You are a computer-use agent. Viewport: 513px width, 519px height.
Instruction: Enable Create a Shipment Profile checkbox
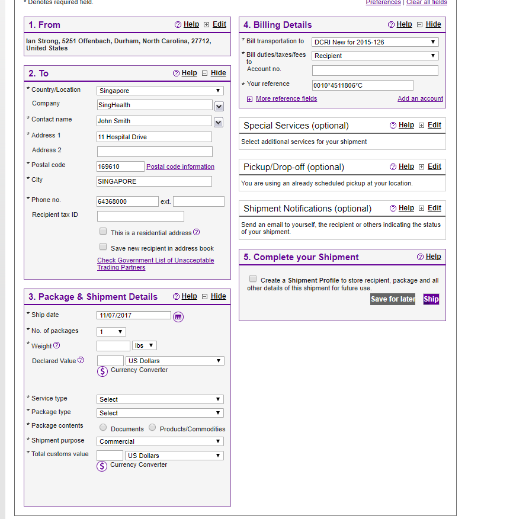[253, 278]
